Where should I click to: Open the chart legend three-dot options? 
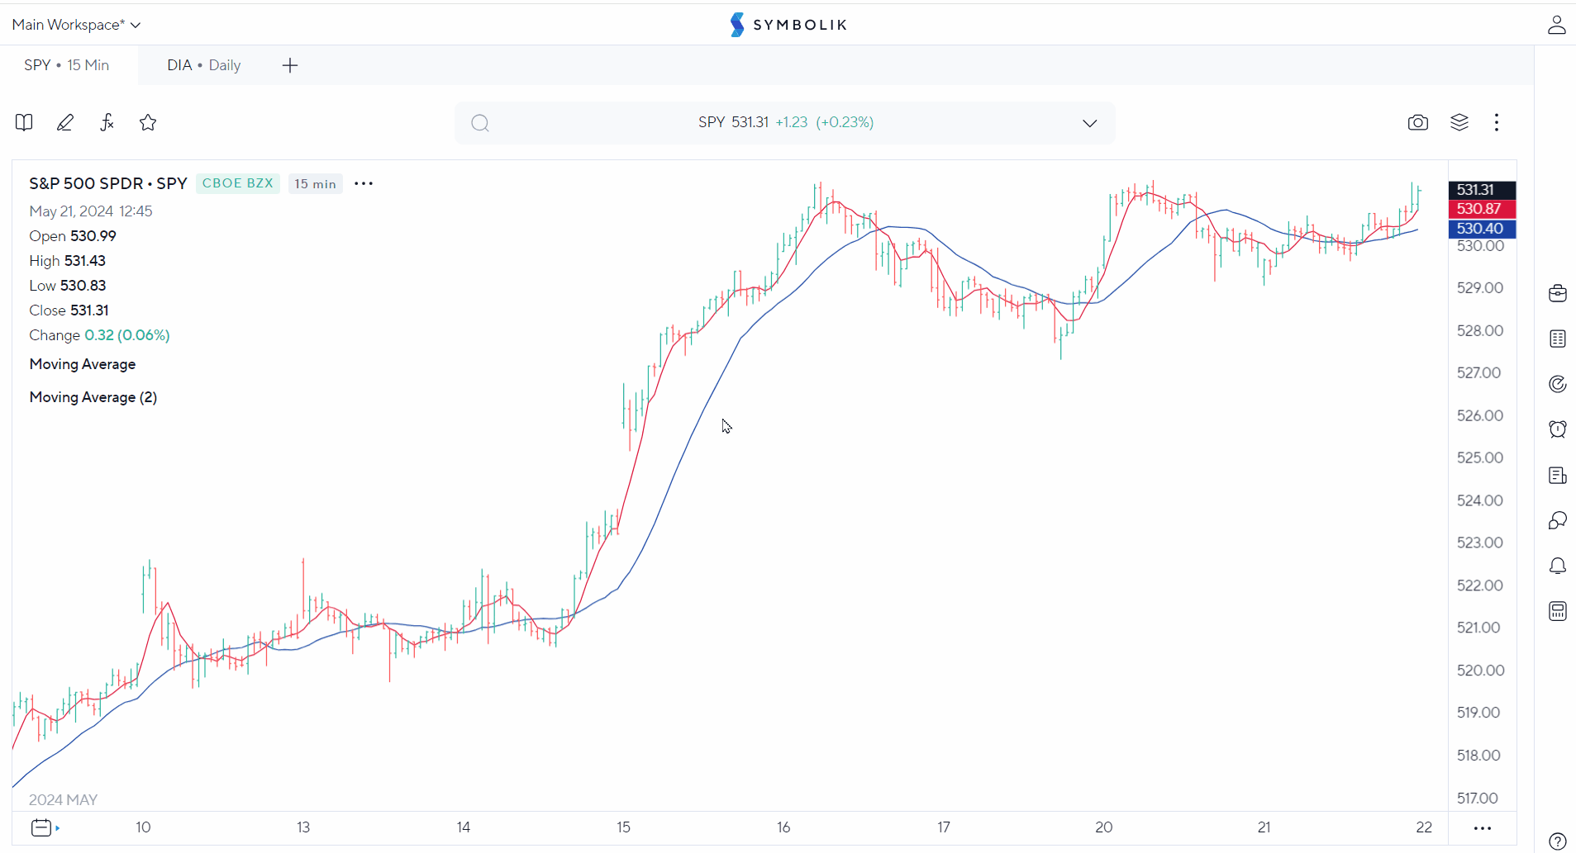(x=364, y=183)
